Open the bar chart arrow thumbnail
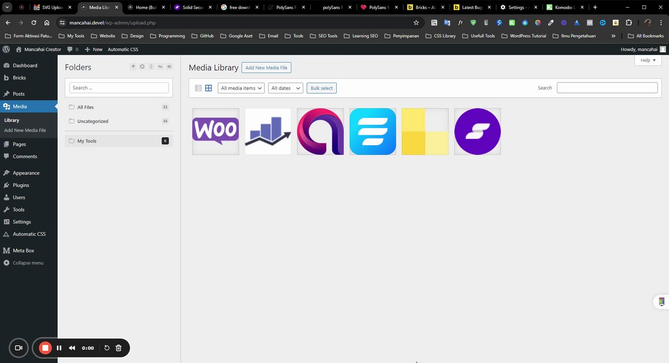Image resolution: width=669 pixels, height=363 pixels. 268,132
